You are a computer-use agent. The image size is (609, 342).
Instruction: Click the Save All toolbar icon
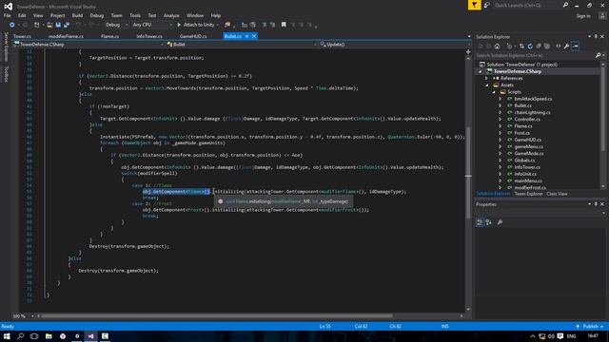(67, 25)
